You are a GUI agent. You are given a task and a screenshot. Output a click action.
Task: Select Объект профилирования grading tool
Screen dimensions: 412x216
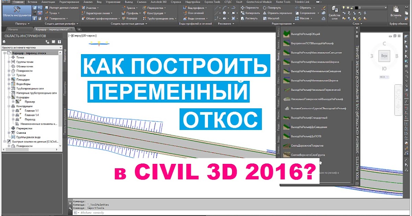pos(101,18)
